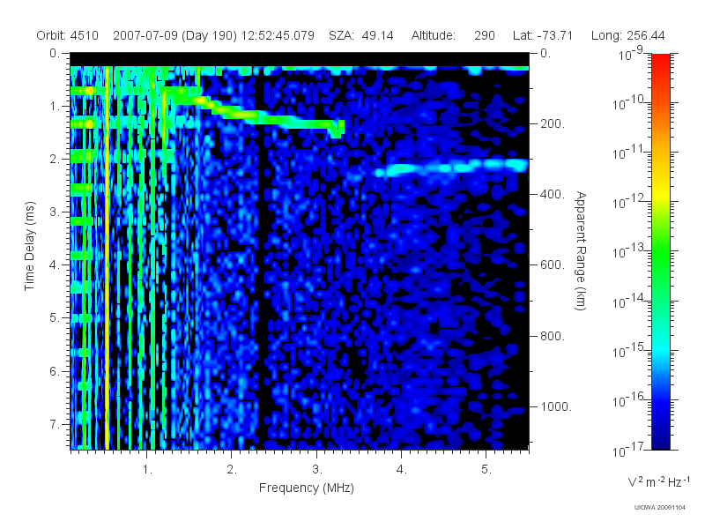Click the 'Apparent Range (km)' axis label
Viewport: 705px width, 529px height.
click(x=581, y=251)
